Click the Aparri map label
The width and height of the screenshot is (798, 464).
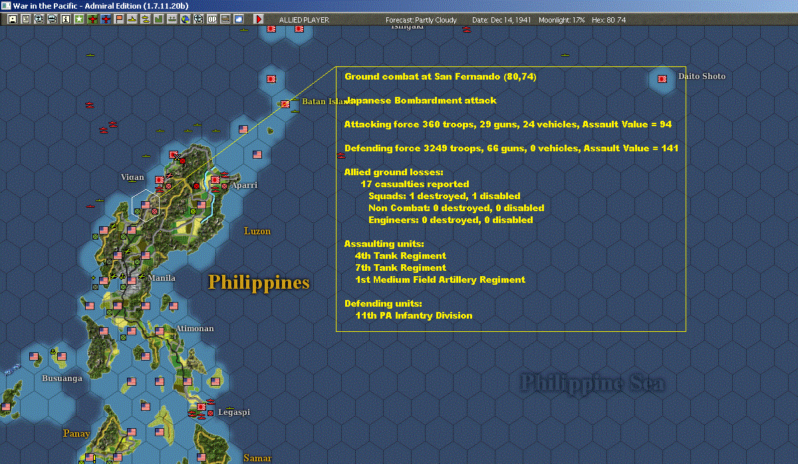(x=244, y=185)
